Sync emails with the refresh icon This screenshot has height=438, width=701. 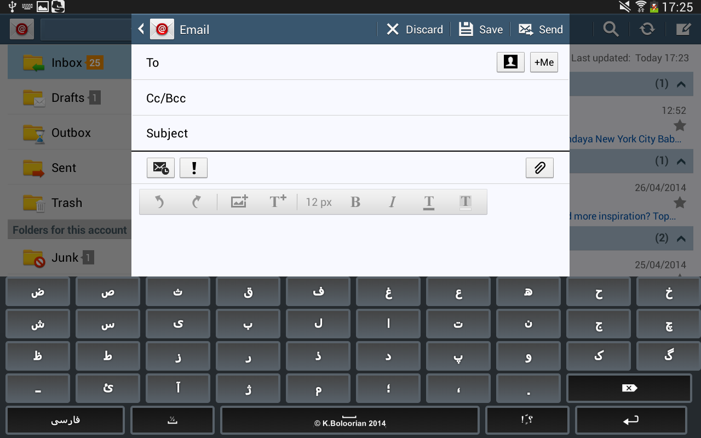tap(647, 29)
